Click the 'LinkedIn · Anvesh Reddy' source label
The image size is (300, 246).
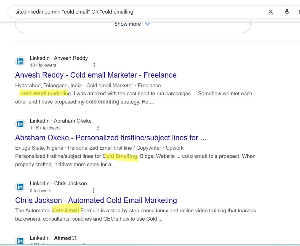point(59,58)
